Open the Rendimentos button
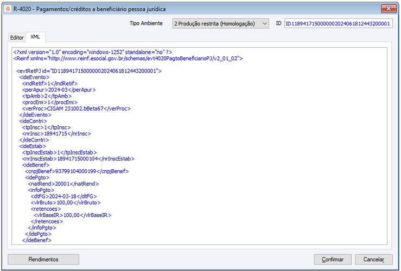 (43, 259)
